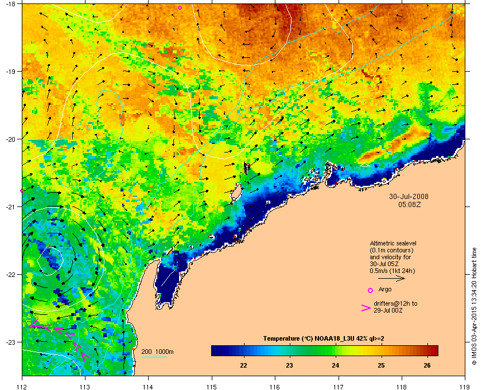Click the "Argo" legend label
Screen dimensions: 482x390
click(385, 289)
